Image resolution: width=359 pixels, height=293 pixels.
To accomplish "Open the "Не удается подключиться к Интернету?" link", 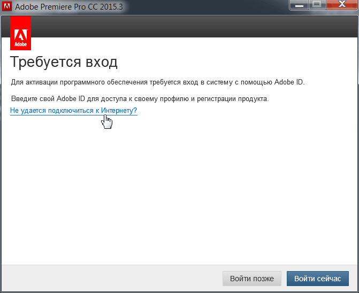I will click(x=73, y=111).
